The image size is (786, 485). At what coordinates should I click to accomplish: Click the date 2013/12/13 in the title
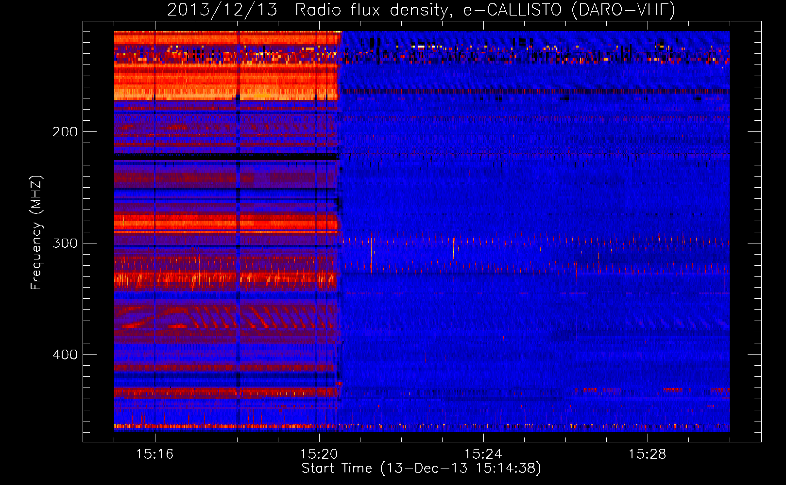click(x=222, y=10)
